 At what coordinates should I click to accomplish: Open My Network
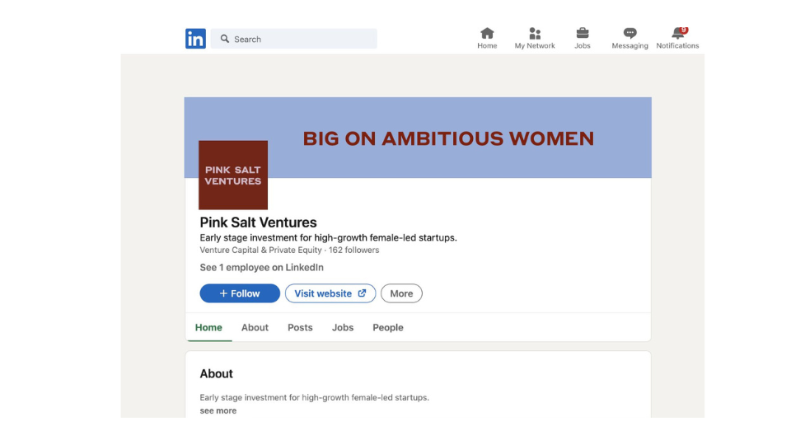click(x=535, y=39)
